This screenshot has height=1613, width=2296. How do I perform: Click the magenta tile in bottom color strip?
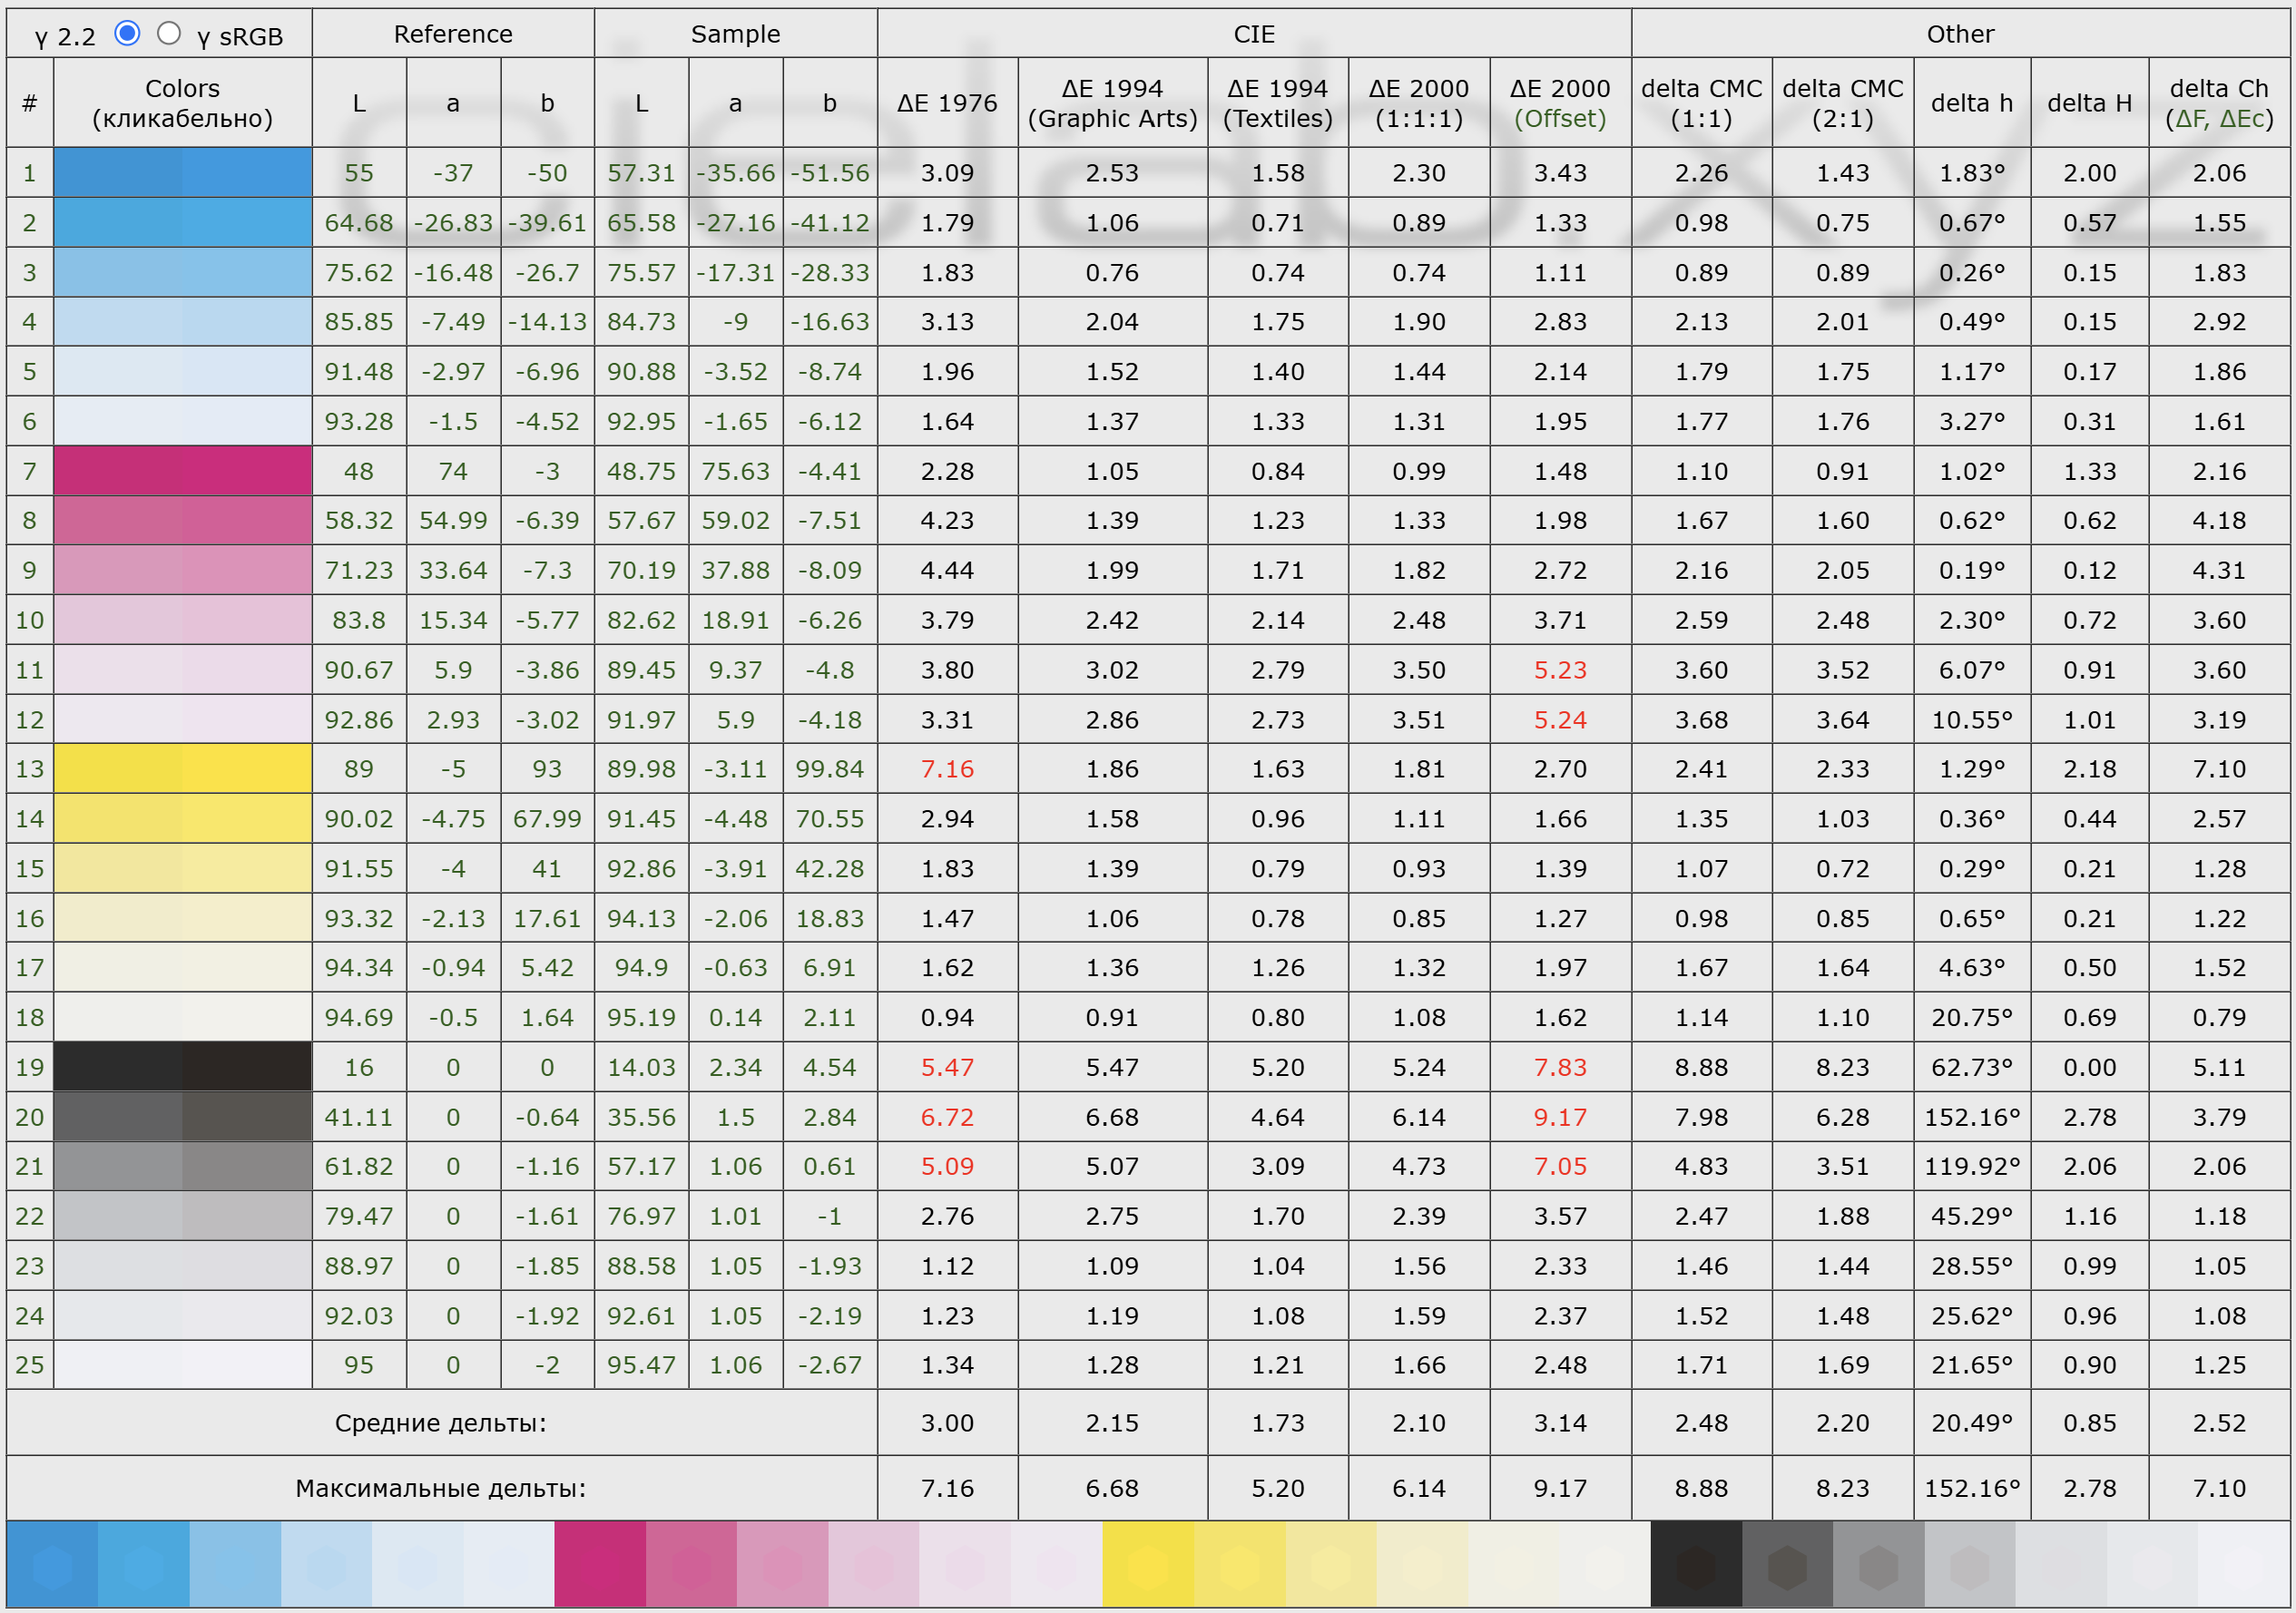(x=600, y=1564)
